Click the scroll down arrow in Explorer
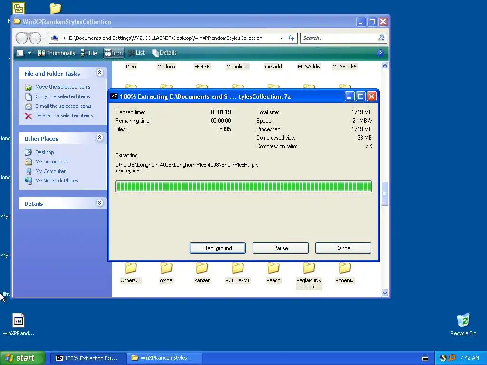 (x=385, y=293)
